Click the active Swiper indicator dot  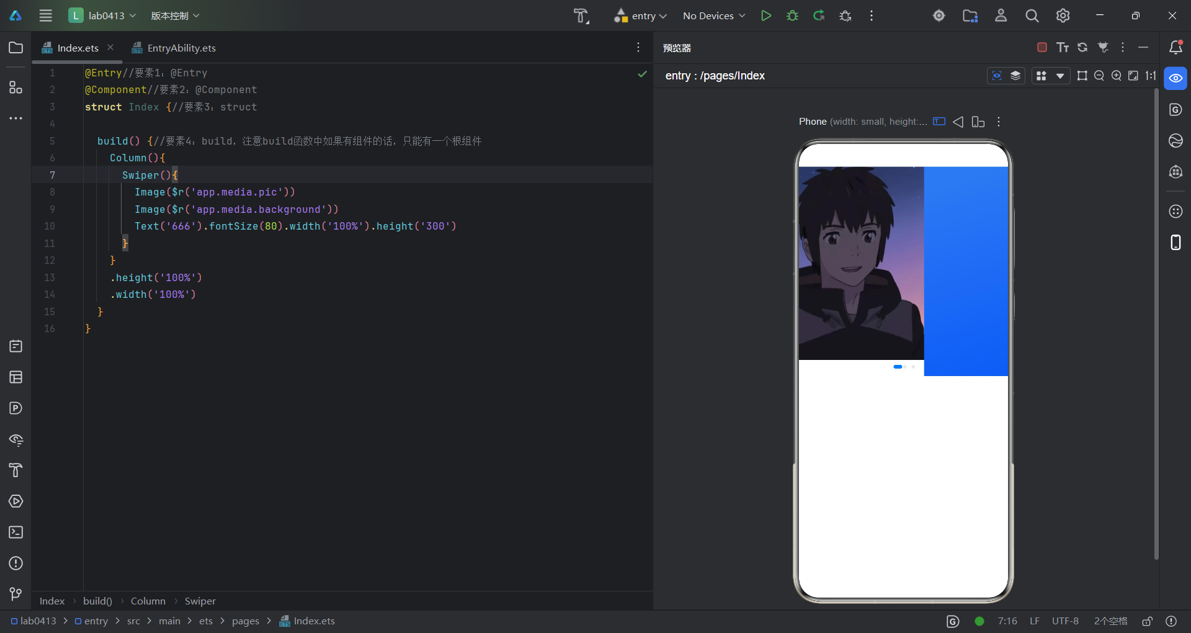point(898,367)
